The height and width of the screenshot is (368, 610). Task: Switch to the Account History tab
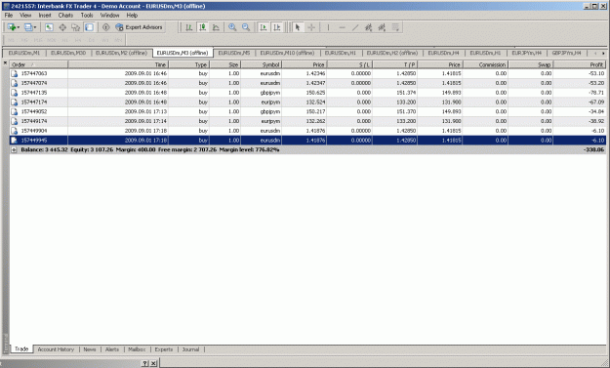click(56, 349)
